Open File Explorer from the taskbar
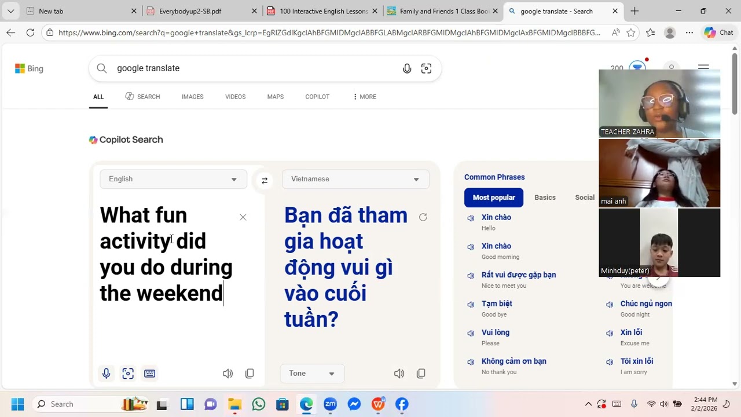The image size is (741, 417). (x=234, y=404)
